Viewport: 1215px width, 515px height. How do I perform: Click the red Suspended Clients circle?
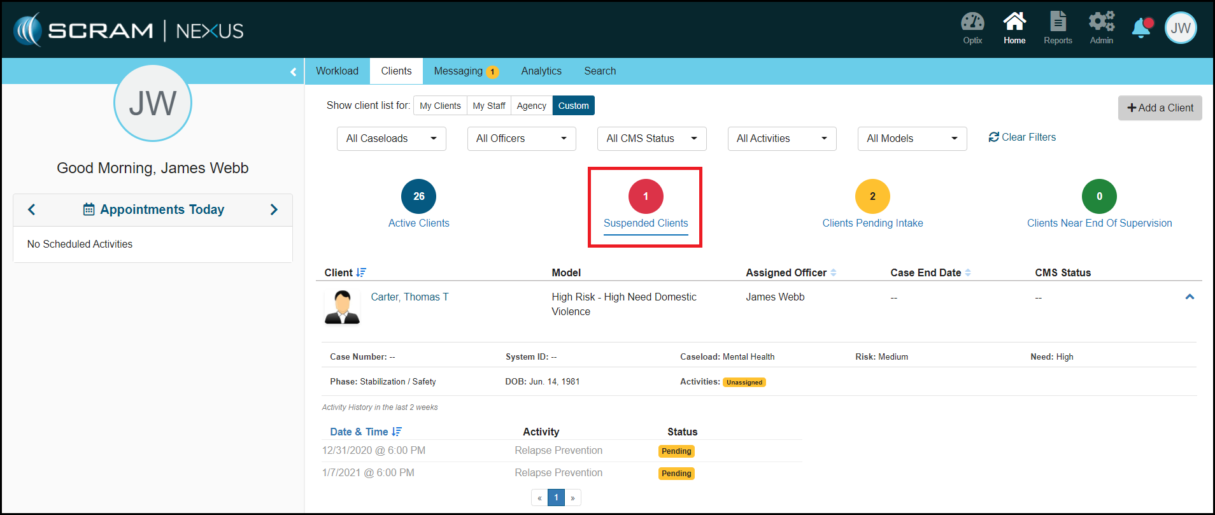tap(645, 197)
